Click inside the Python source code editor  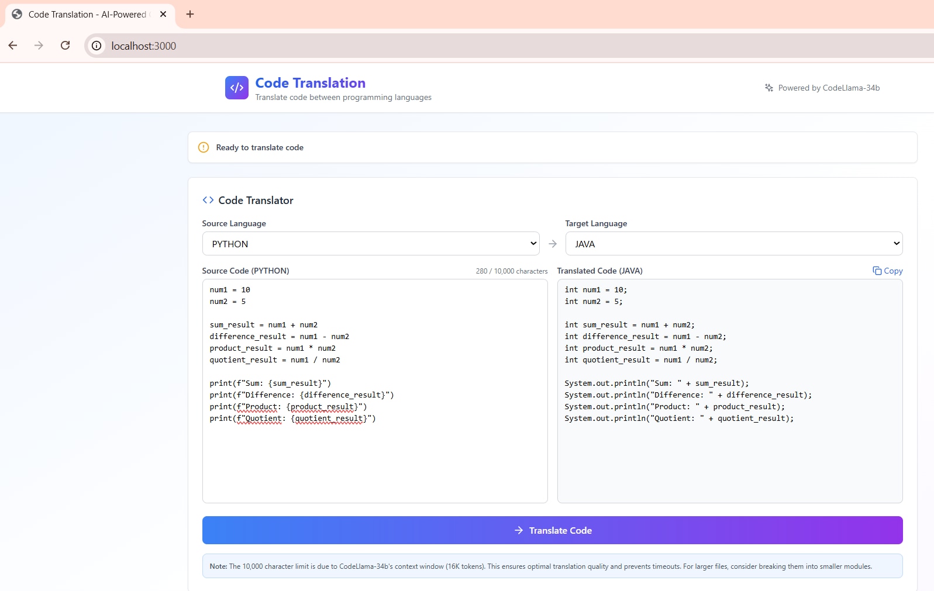point(375,391)
